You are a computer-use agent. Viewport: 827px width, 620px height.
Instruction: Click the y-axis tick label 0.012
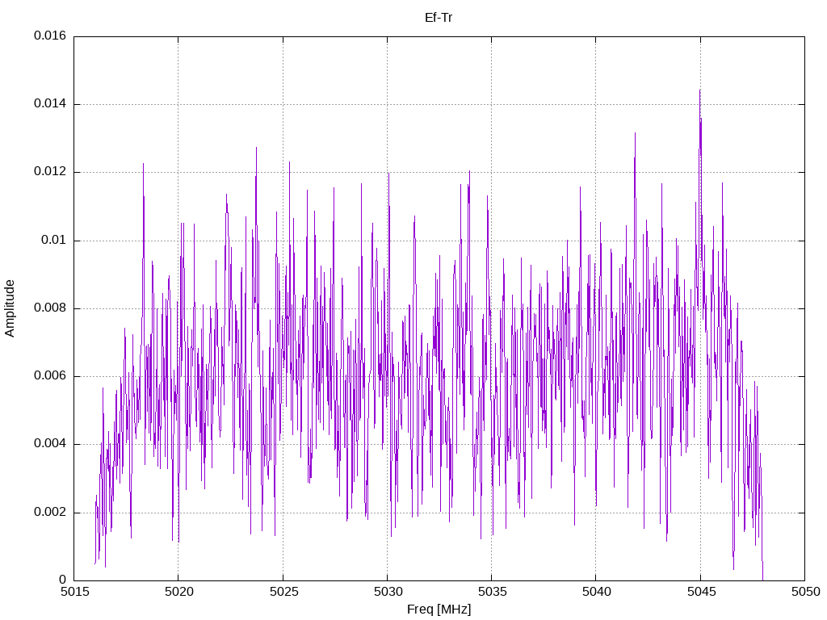click(x=50, y=172)
